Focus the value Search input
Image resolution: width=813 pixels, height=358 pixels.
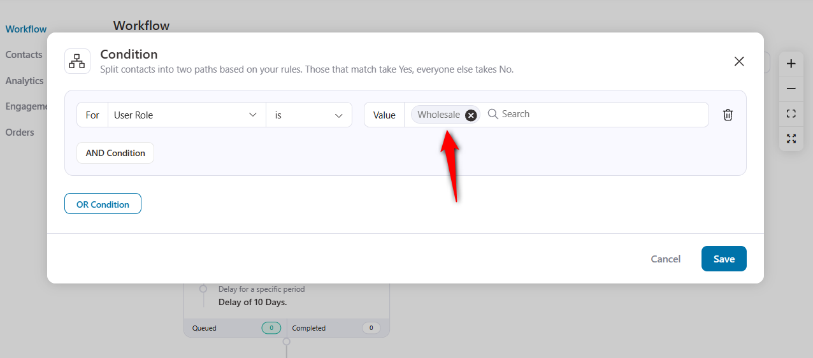596,114
